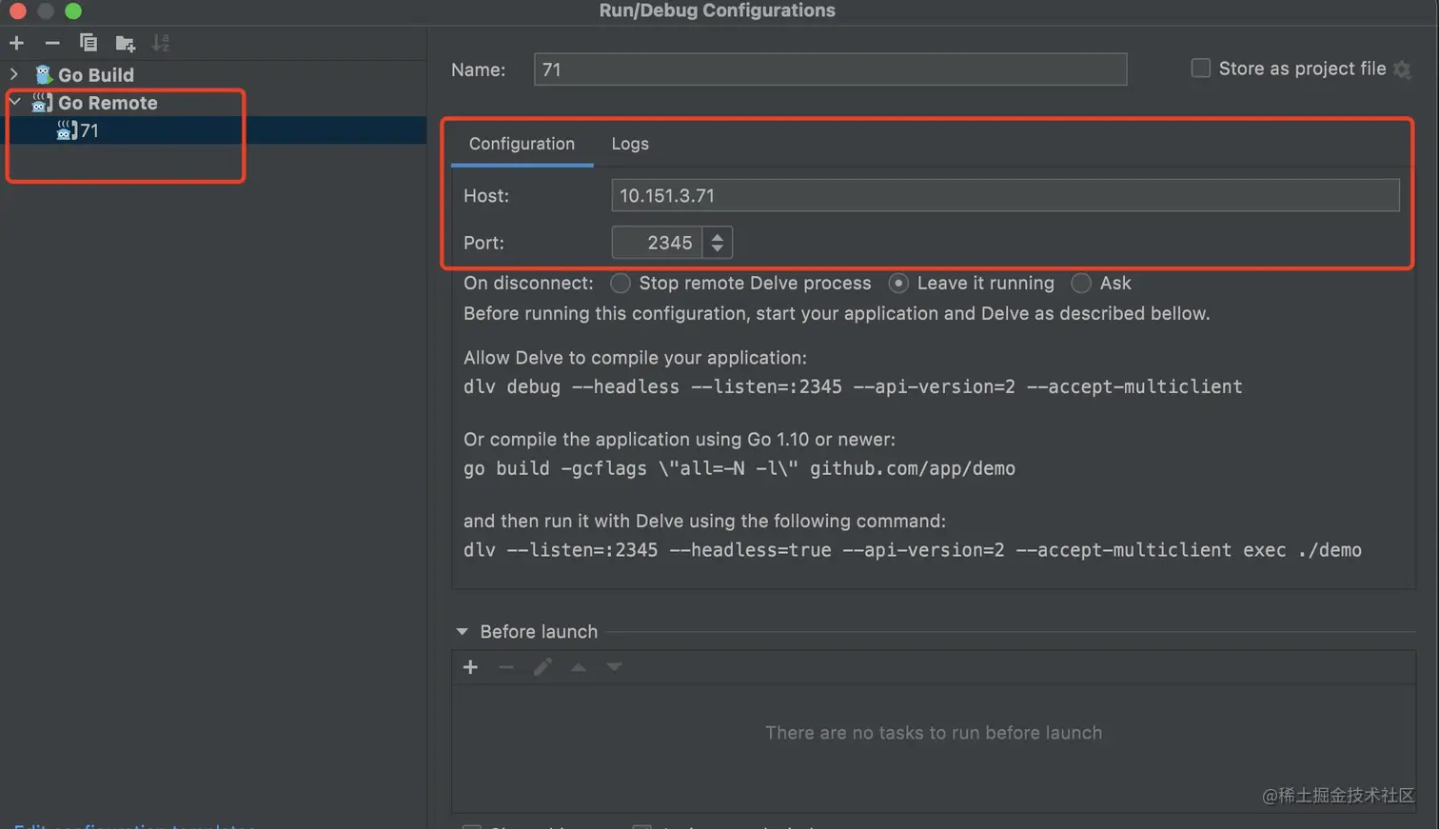Click the Port number stepper arrows
Image resolution: width=1439 pixels, height=829 pixels.
(x=718, y=243)
